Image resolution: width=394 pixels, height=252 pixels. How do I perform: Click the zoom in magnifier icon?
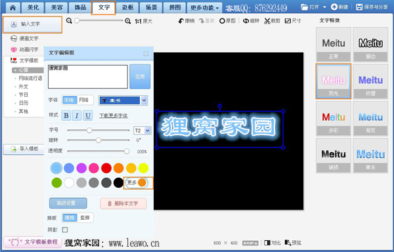[127, 21]
